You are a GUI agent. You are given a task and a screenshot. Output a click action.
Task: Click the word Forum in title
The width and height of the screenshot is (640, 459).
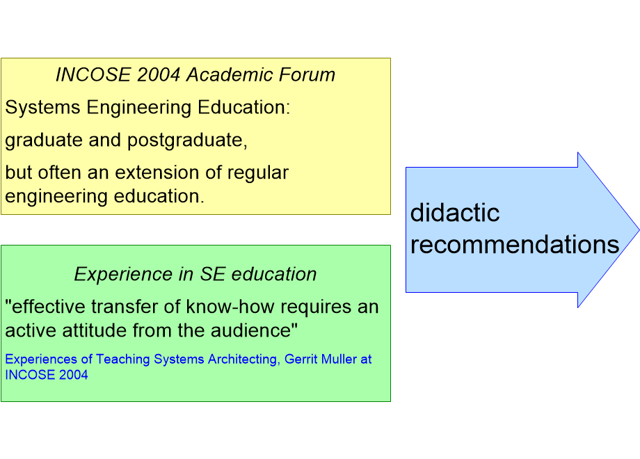[x=307, y=74]
